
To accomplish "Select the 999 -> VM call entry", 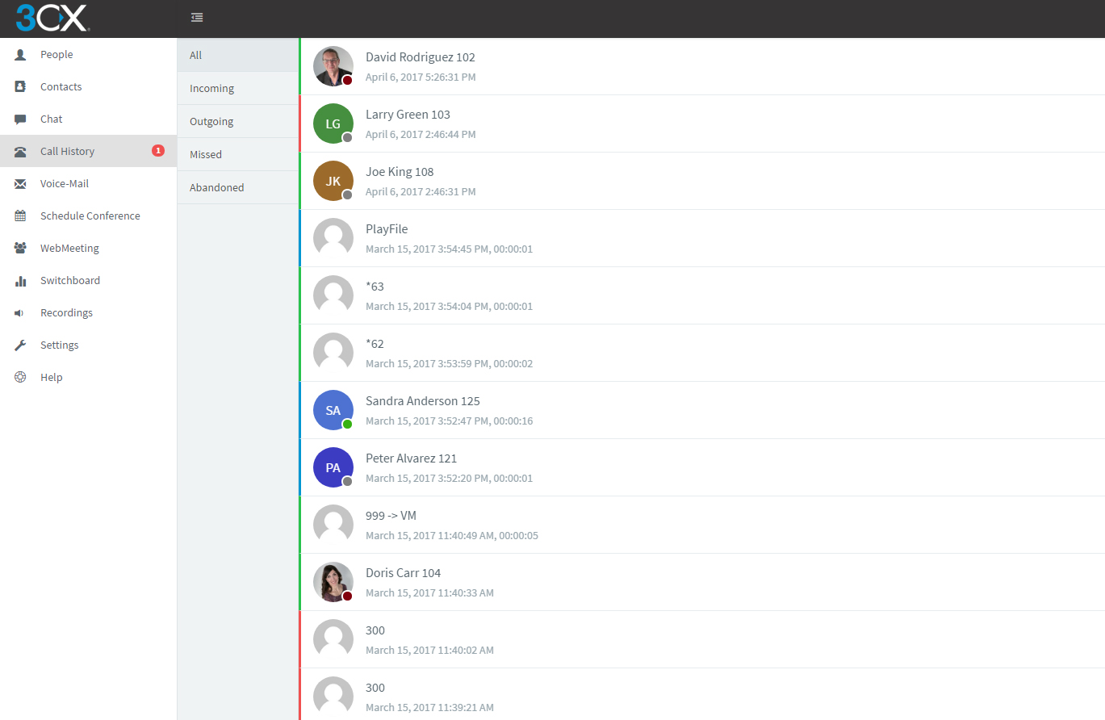I will 701,525.
